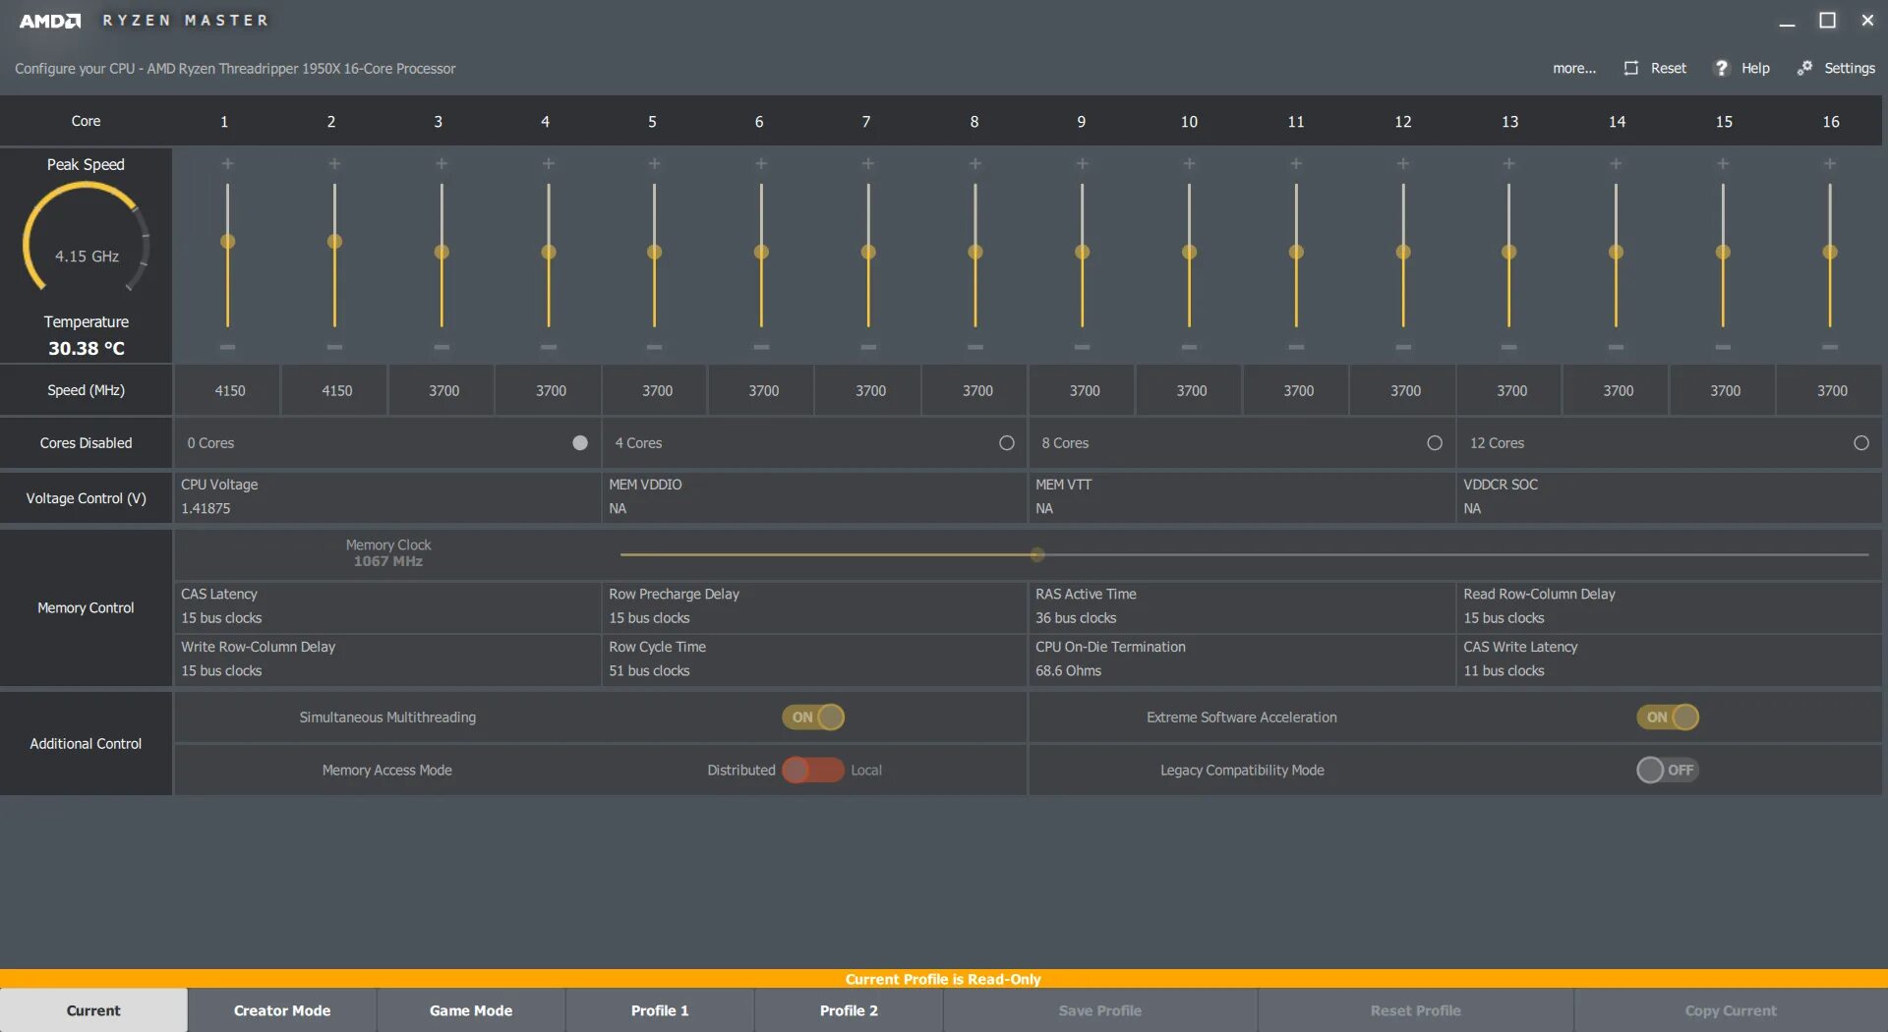The image size is (1888, 1032).
Task: Click the Row Cycle Time field
Action: click(814, 659)
